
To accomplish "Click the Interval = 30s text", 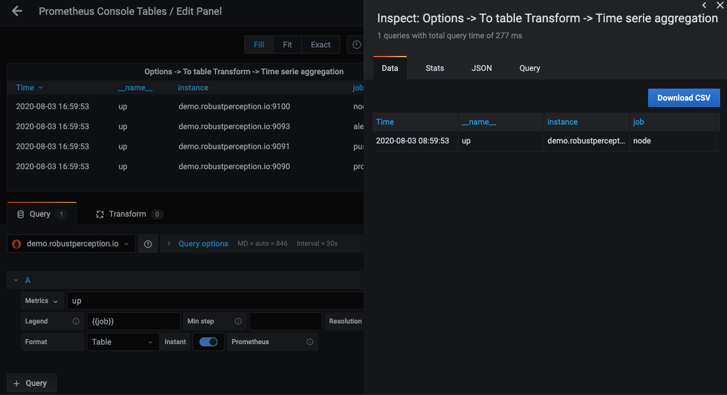I will click(x=317, y=244).
